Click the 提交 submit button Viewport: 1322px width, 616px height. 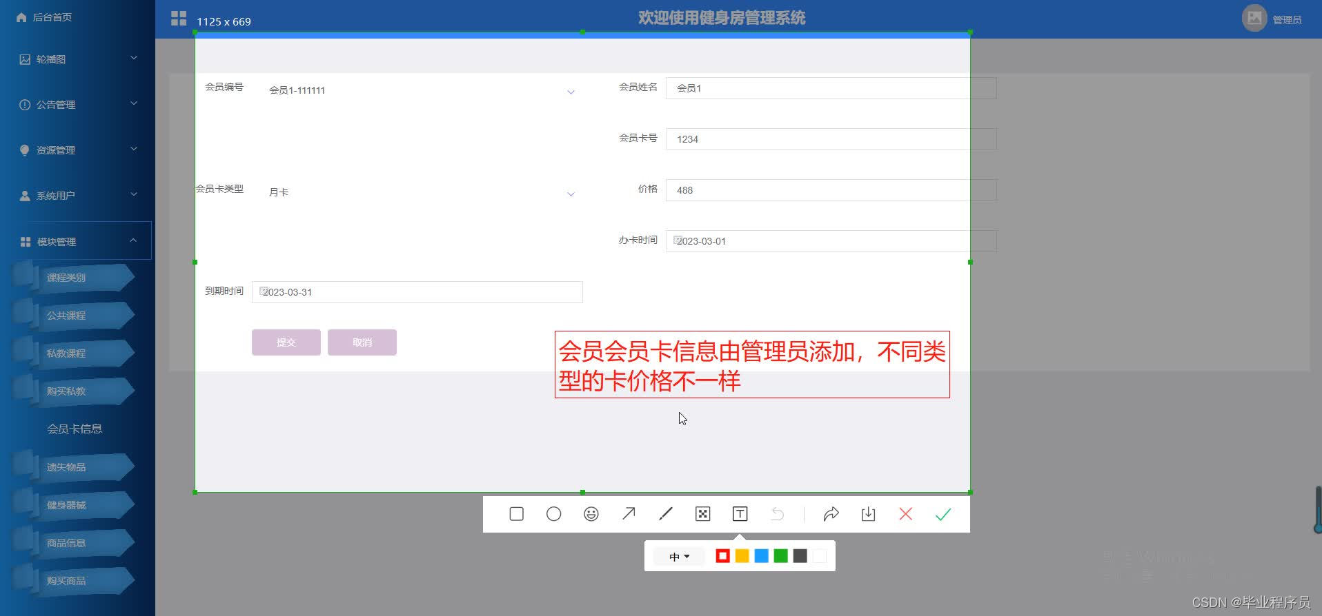(286, 342)
